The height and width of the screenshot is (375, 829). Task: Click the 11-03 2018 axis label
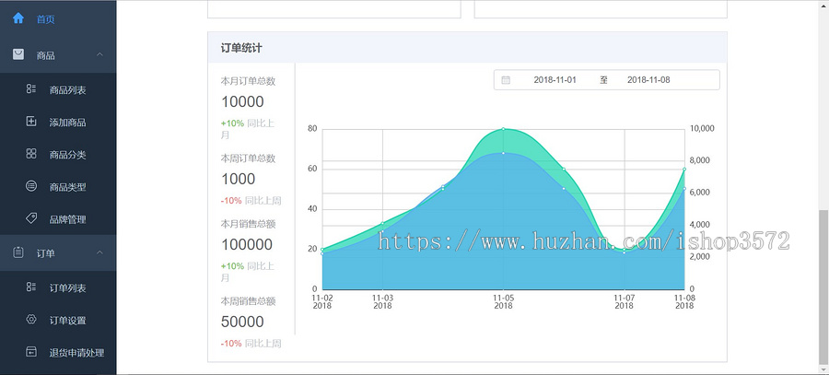click(x=382, y=302)
